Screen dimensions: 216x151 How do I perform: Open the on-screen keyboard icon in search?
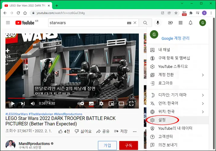[129, 23]
